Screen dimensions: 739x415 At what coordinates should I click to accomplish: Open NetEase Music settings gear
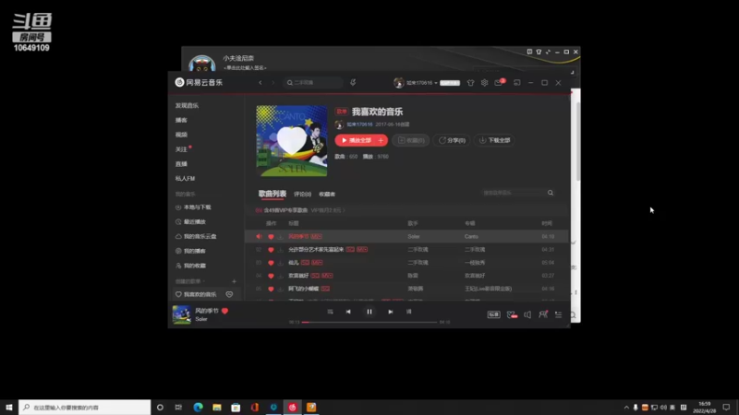click(x=484, y=83)
